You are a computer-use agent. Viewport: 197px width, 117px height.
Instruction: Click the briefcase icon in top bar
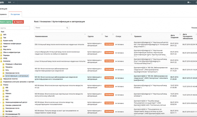pyautogui.click(x=188, y=2)
